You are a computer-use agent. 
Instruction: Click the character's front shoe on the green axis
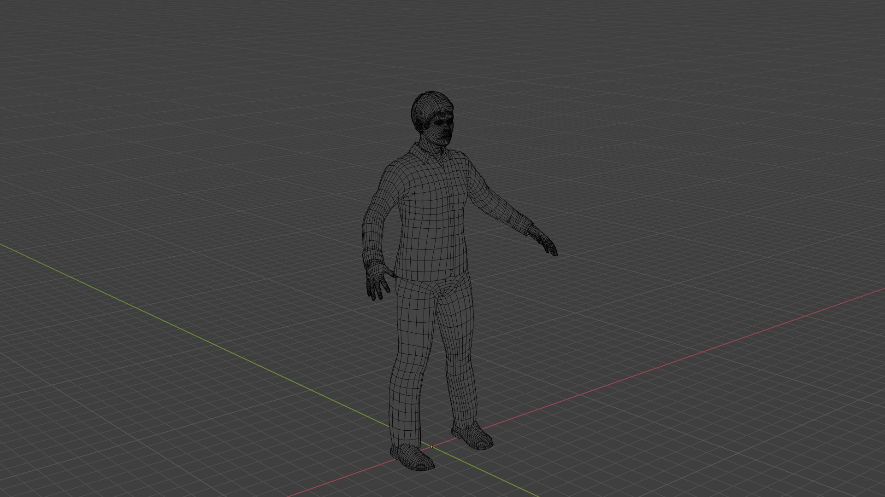tap(412, 457)
